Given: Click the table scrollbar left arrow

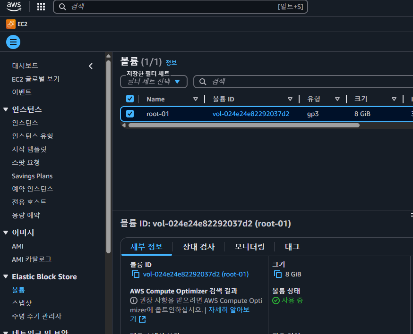Looking at the screenshot, I should 124,125.
